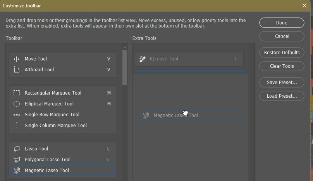Screen dimensions: 313x181
Task: Click the Single Column Marquee Tool icon
Action: [x=17, y=126]
